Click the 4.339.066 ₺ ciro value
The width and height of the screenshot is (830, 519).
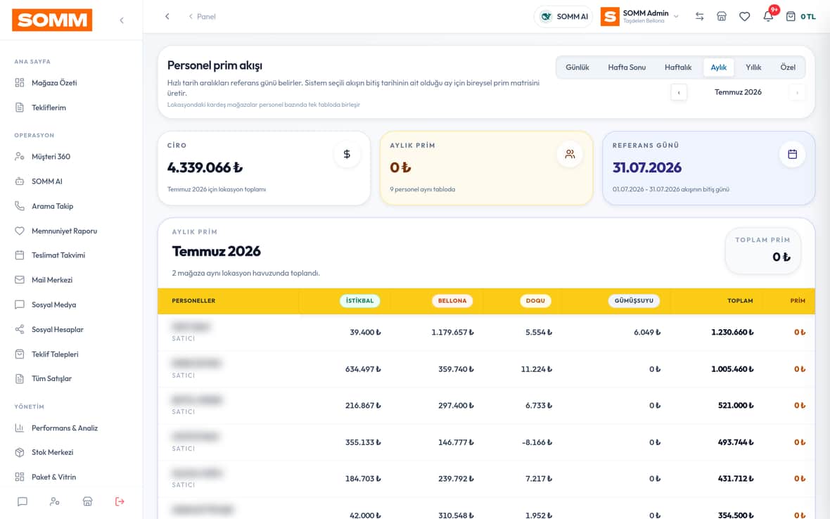point(205,167)
